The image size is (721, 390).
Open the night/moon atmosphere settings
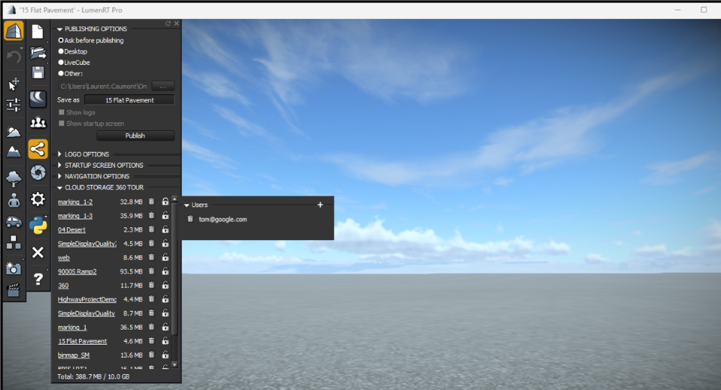click(x=38, y=99)
